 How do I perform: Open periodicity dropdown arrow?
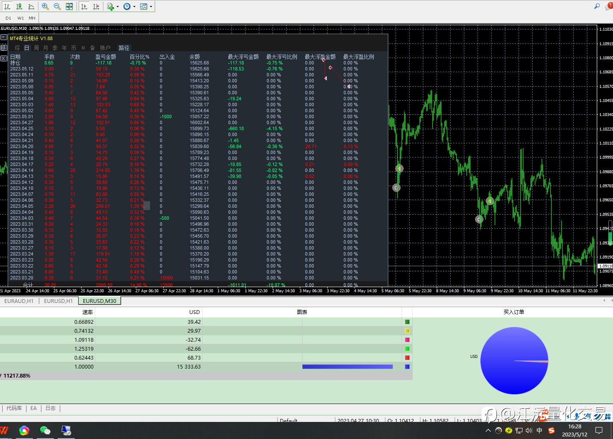coord(134,6)
